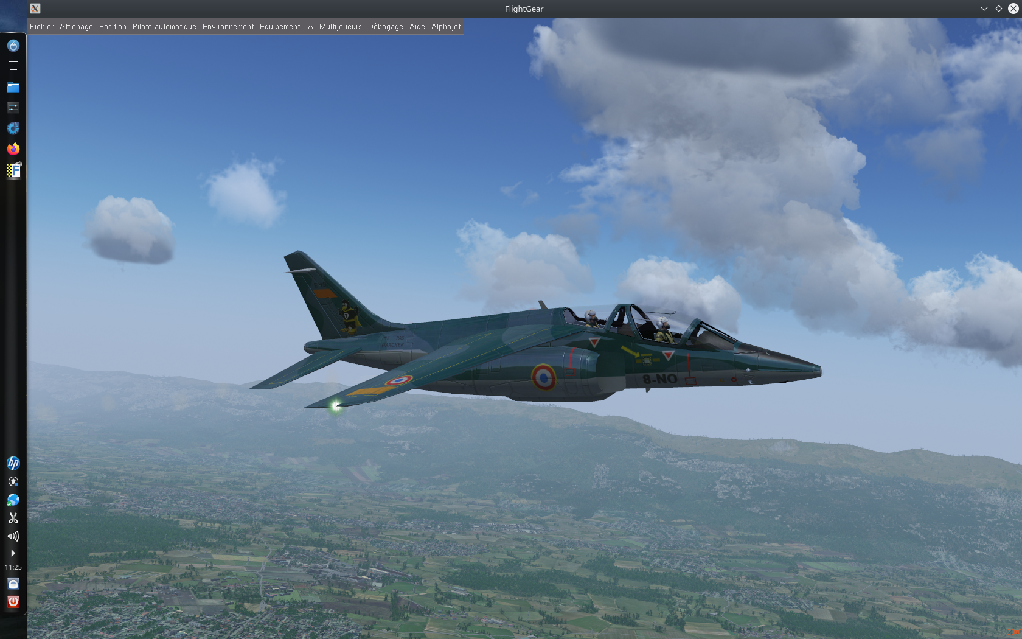
Task: Open the Multijoueurs menu
Action: [x=340, y=27]
